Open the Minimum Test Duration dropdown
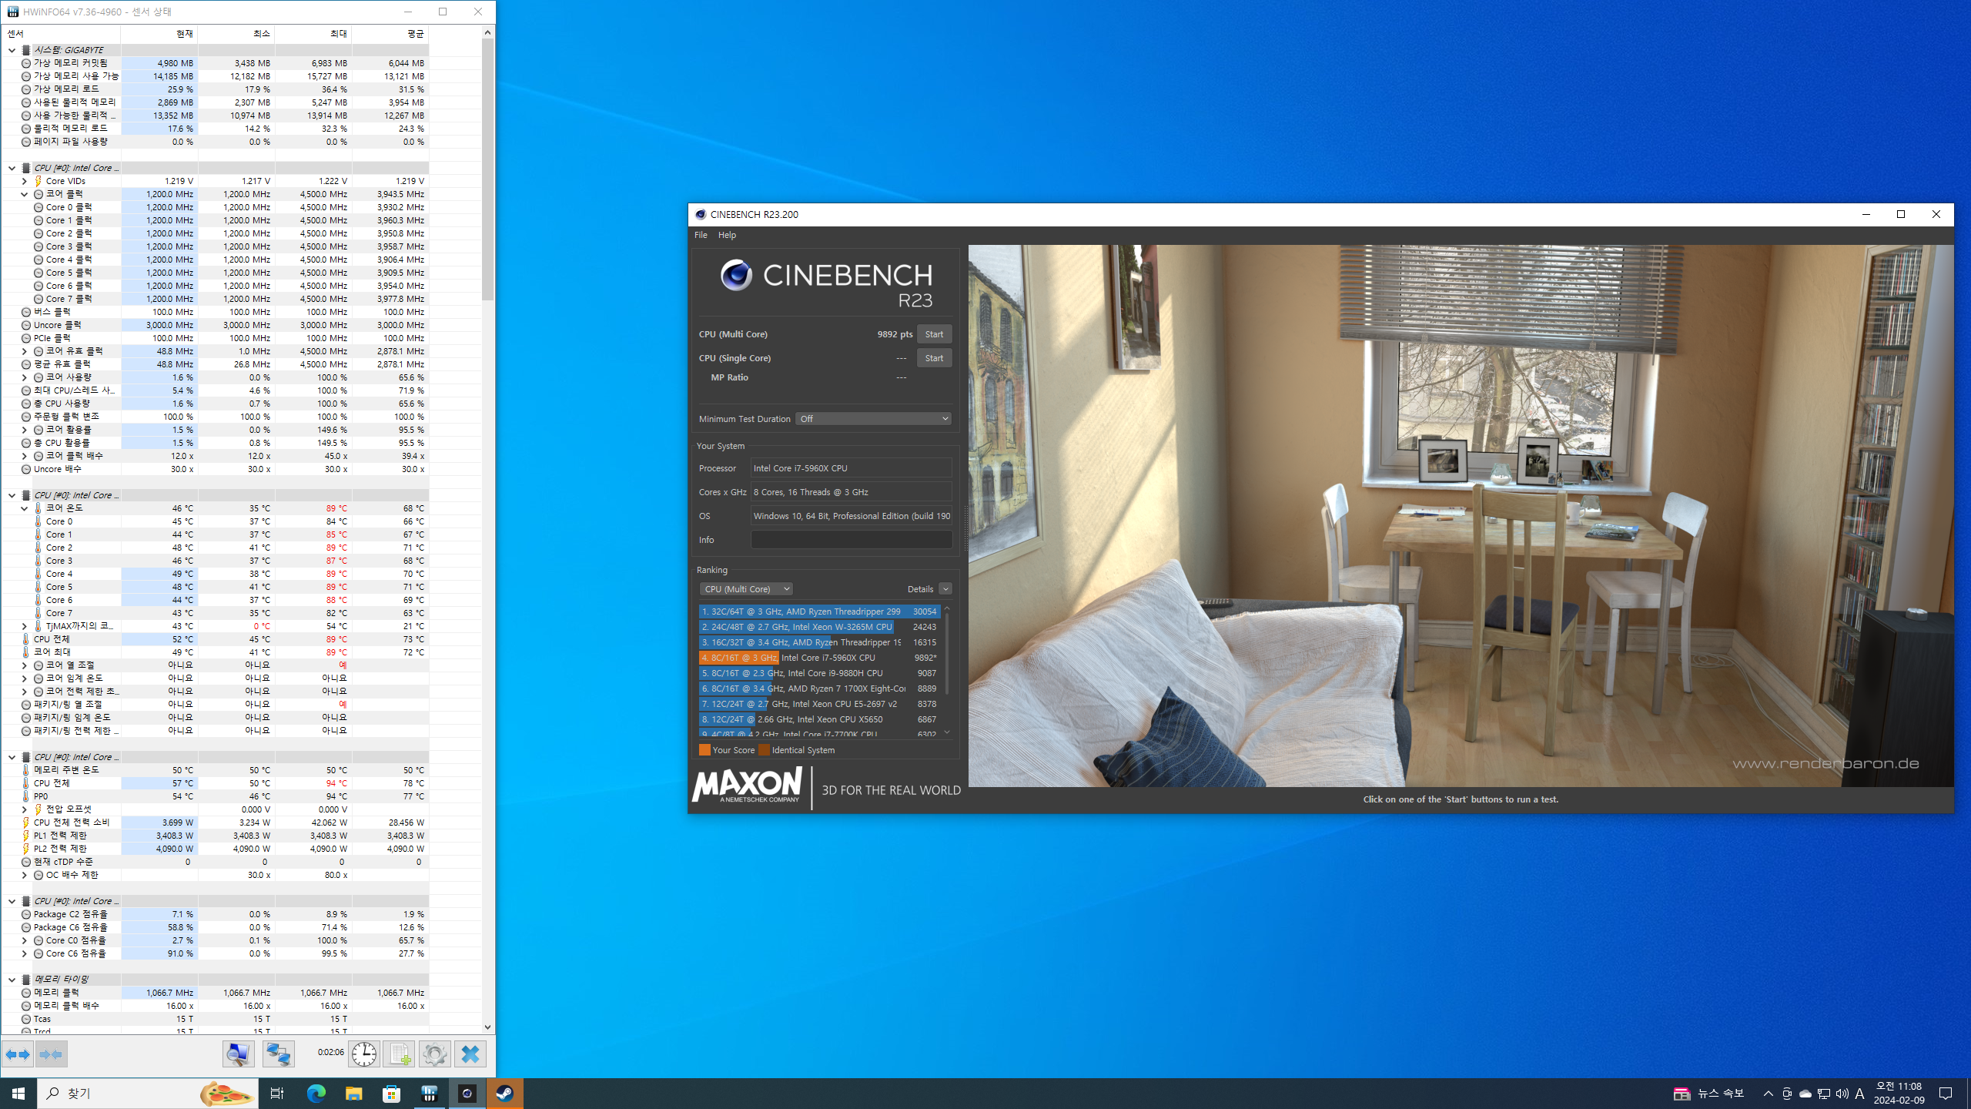This screenshot has height=1109, width=1971. (x=874, y=419)
